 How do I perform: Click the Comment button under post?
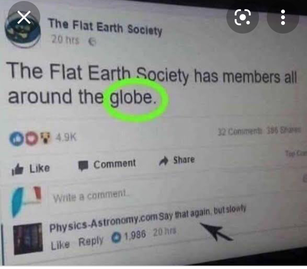point(107,165)
